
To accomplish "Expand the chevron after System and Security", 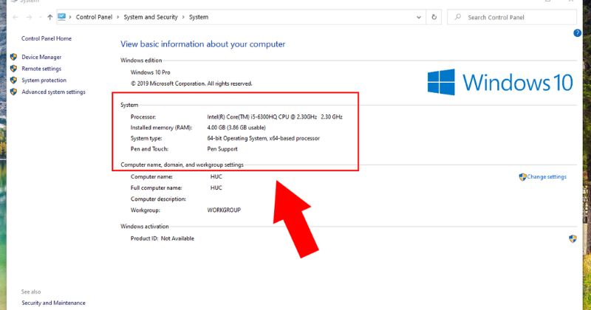I will pyautogui.click(x=183, y=17).
